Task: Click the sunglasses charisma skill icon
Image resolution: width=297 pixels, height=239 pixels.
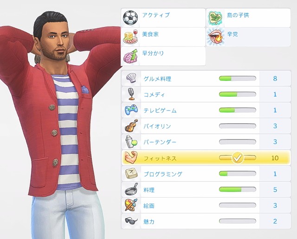Action: 131,220
